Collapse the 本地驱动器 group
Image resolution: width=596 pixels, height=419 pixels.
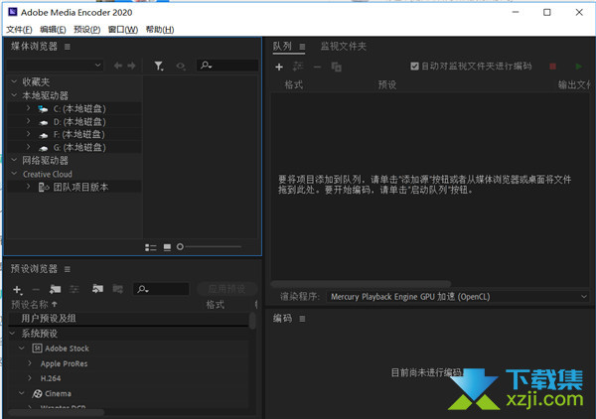click(x=15, y=95)
